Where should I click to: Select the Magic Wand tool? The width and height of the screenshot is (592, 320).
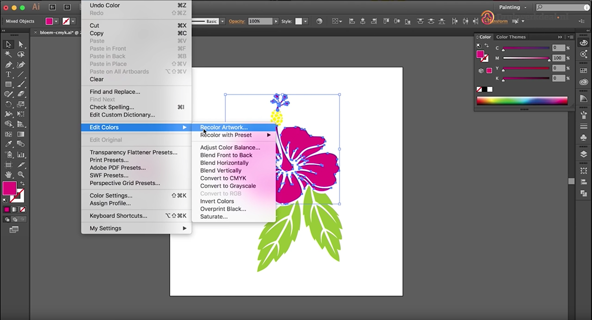tap(8, 54)
